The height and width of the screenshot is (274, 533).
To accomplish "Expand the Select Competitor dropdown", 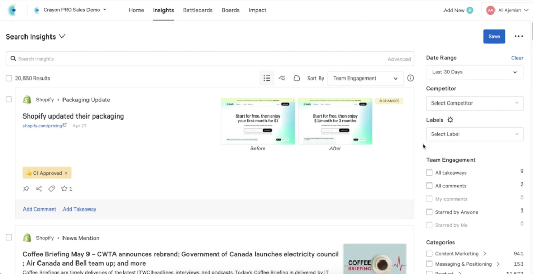I will click(474, 103).
